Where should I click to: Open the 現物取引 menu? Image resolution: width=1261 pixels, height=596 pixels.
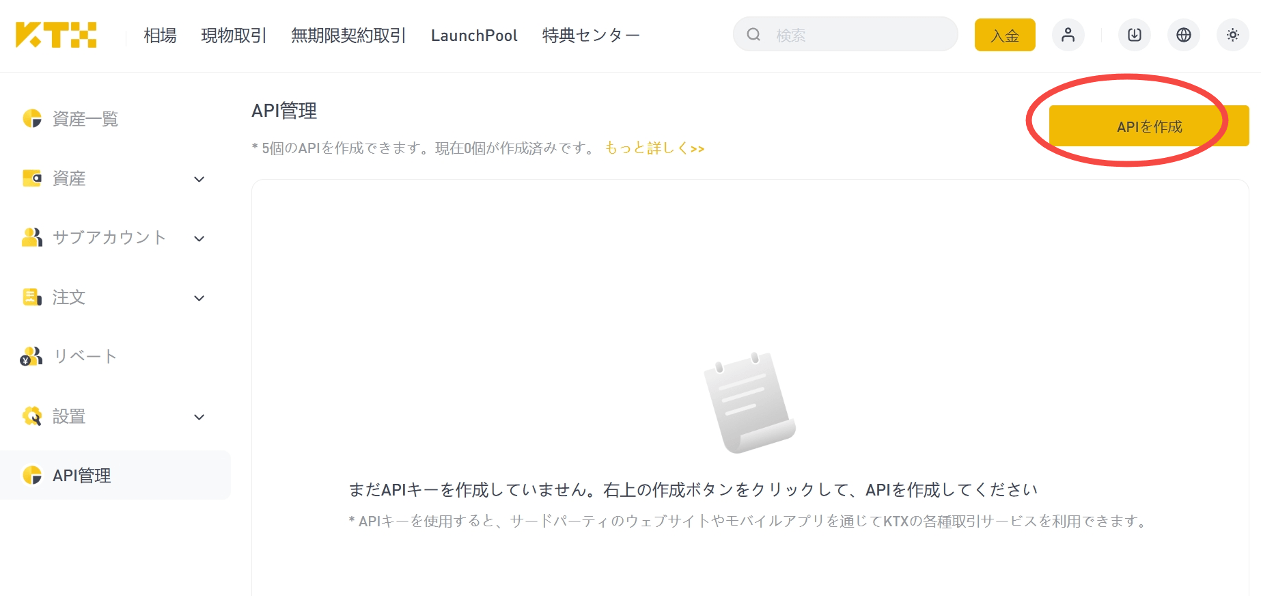click(x=234, y=36)
